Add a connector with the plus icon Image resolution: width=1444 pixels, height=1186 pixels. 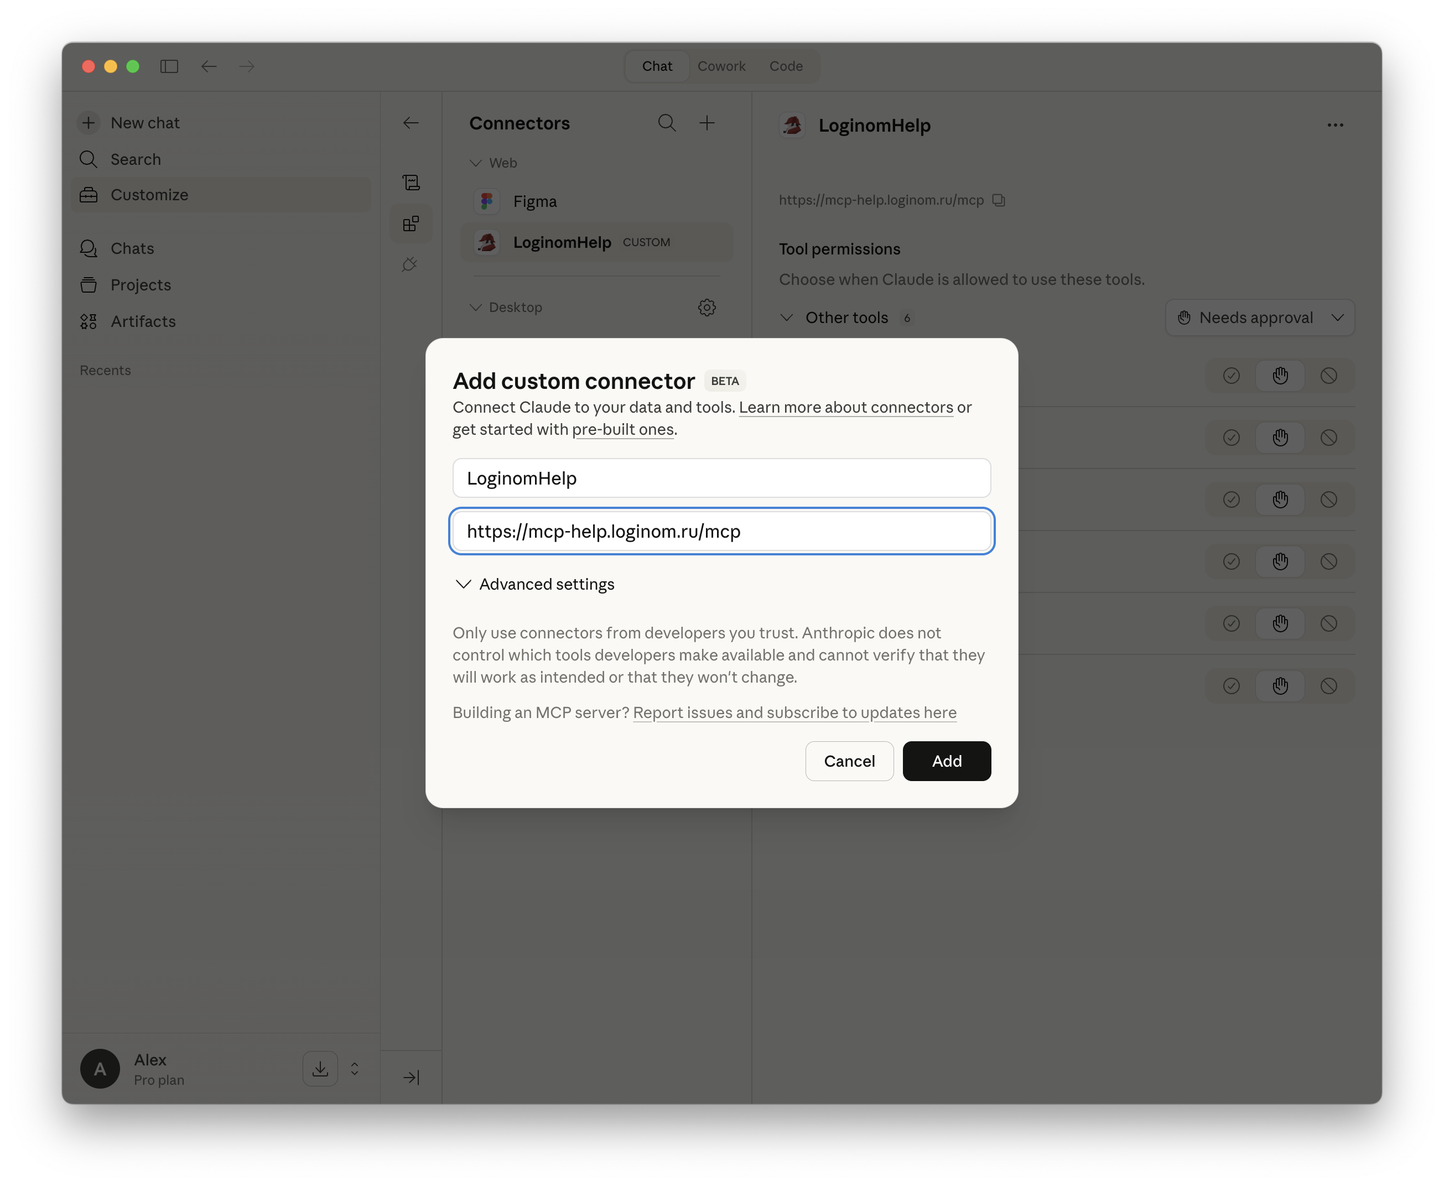[x=707, y=123]
